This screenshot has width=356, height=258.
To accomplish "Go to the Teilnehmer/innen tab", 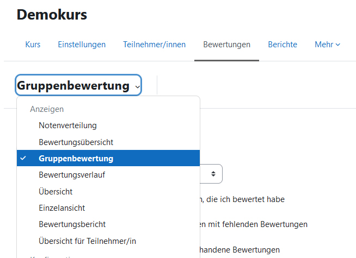I will [x=155, y=45].
